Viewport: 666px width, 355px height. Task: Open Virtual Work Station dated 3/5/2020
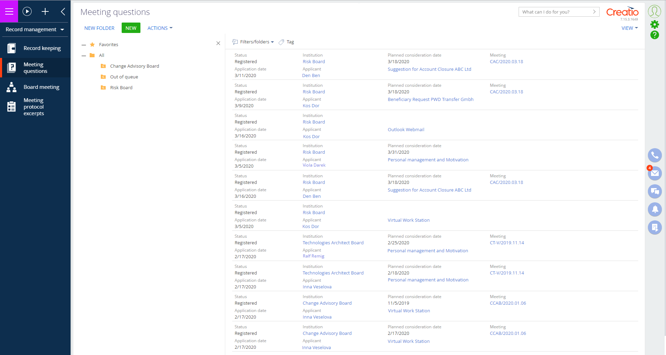click(x=409, y=220)
